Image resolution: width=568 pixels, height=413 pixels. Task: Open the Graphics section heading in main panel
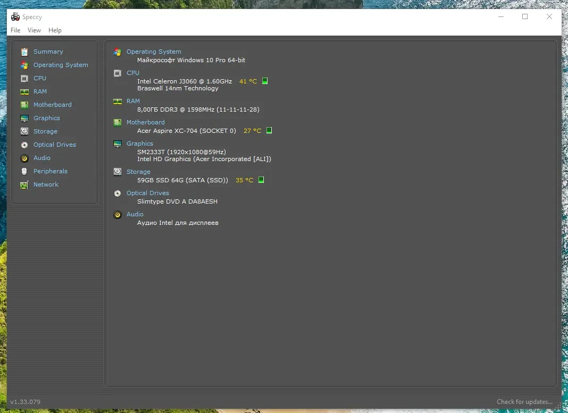[x=140, y=144]
